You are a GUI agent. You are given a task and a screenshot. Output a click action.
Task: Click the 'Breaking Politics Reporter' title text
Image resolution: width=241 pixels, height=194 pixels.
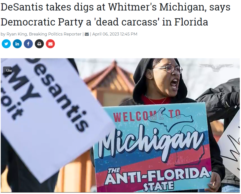tap(55, 34)
